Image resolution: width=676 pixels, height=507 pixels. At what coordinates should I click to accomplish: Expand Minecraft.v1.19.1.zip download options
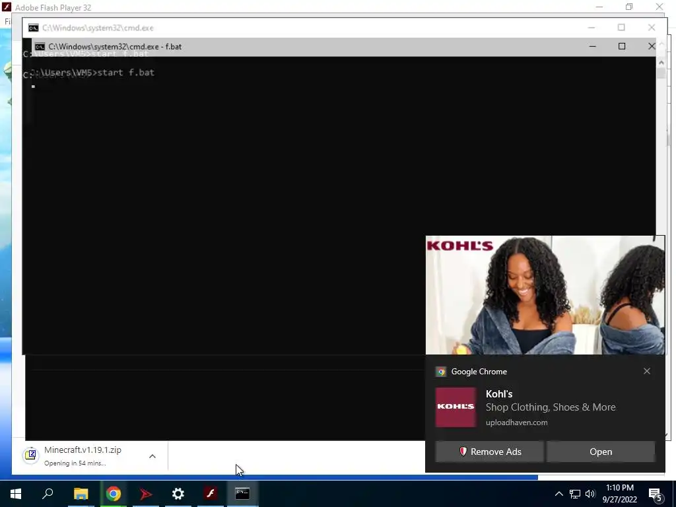coord(152,456)
